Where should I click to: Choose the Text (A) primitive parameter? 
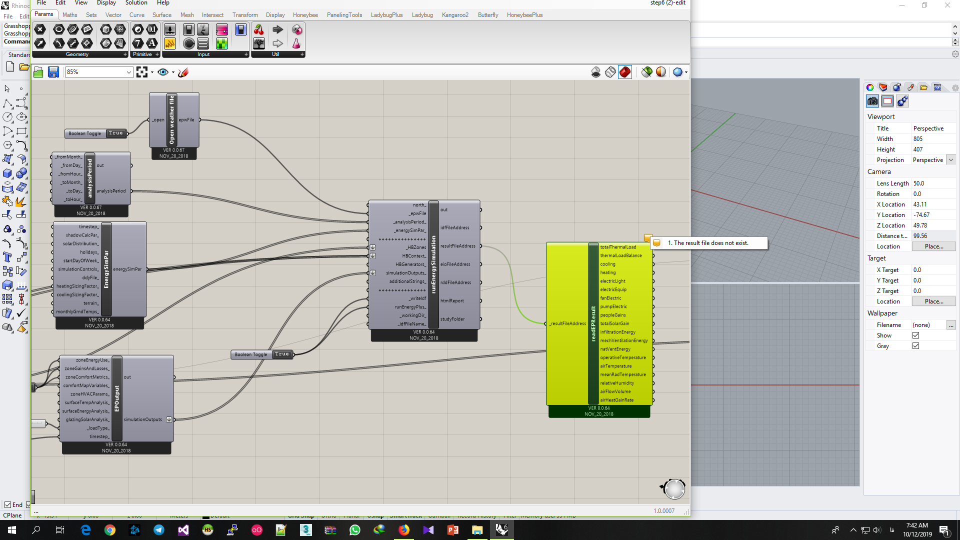click(152, 43)
